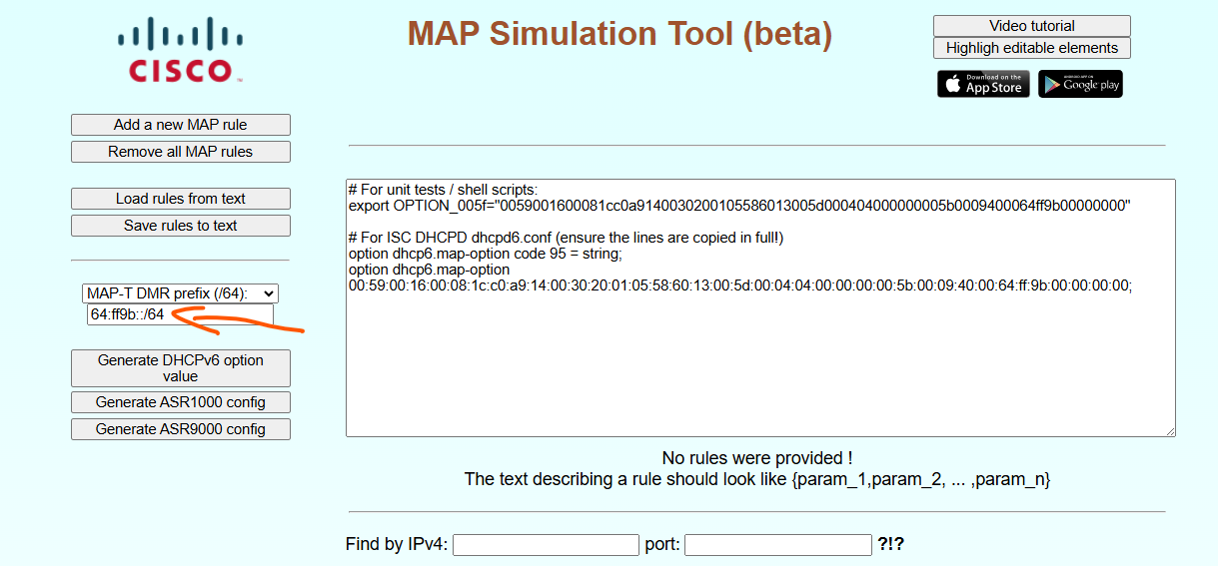
Task: Click the ?!? lookup text
Action: pyautogui.click(x=890, y=545)
